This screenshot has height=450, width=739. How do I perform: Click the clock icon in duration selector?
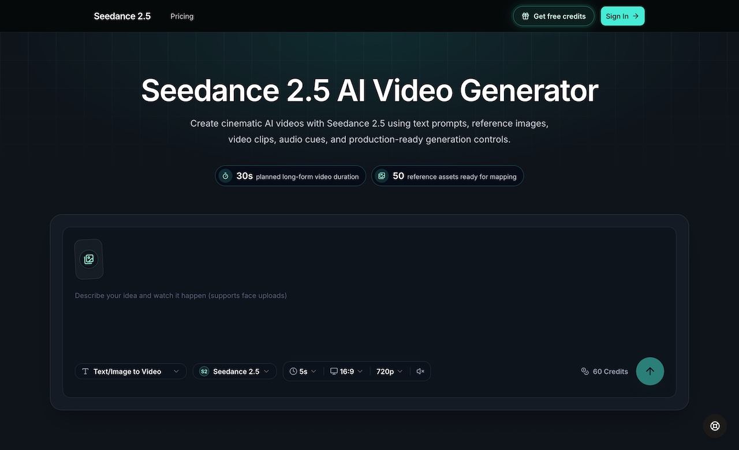(x=293, y=372)
